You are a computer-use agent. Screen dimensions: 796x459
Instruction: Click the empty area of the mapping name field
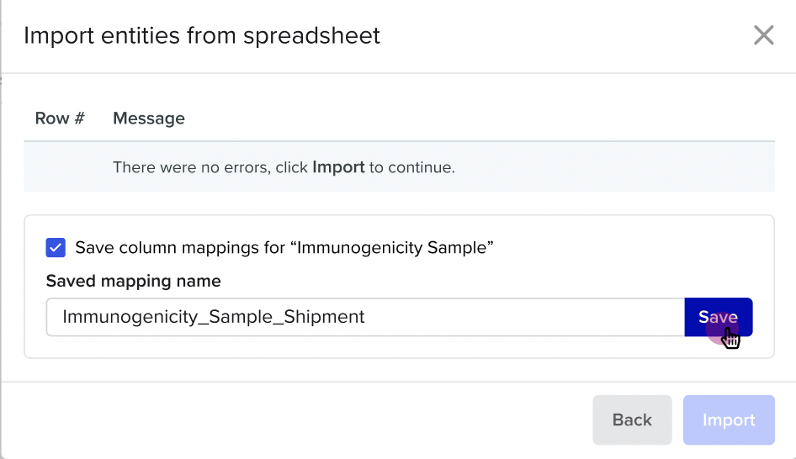523,317
